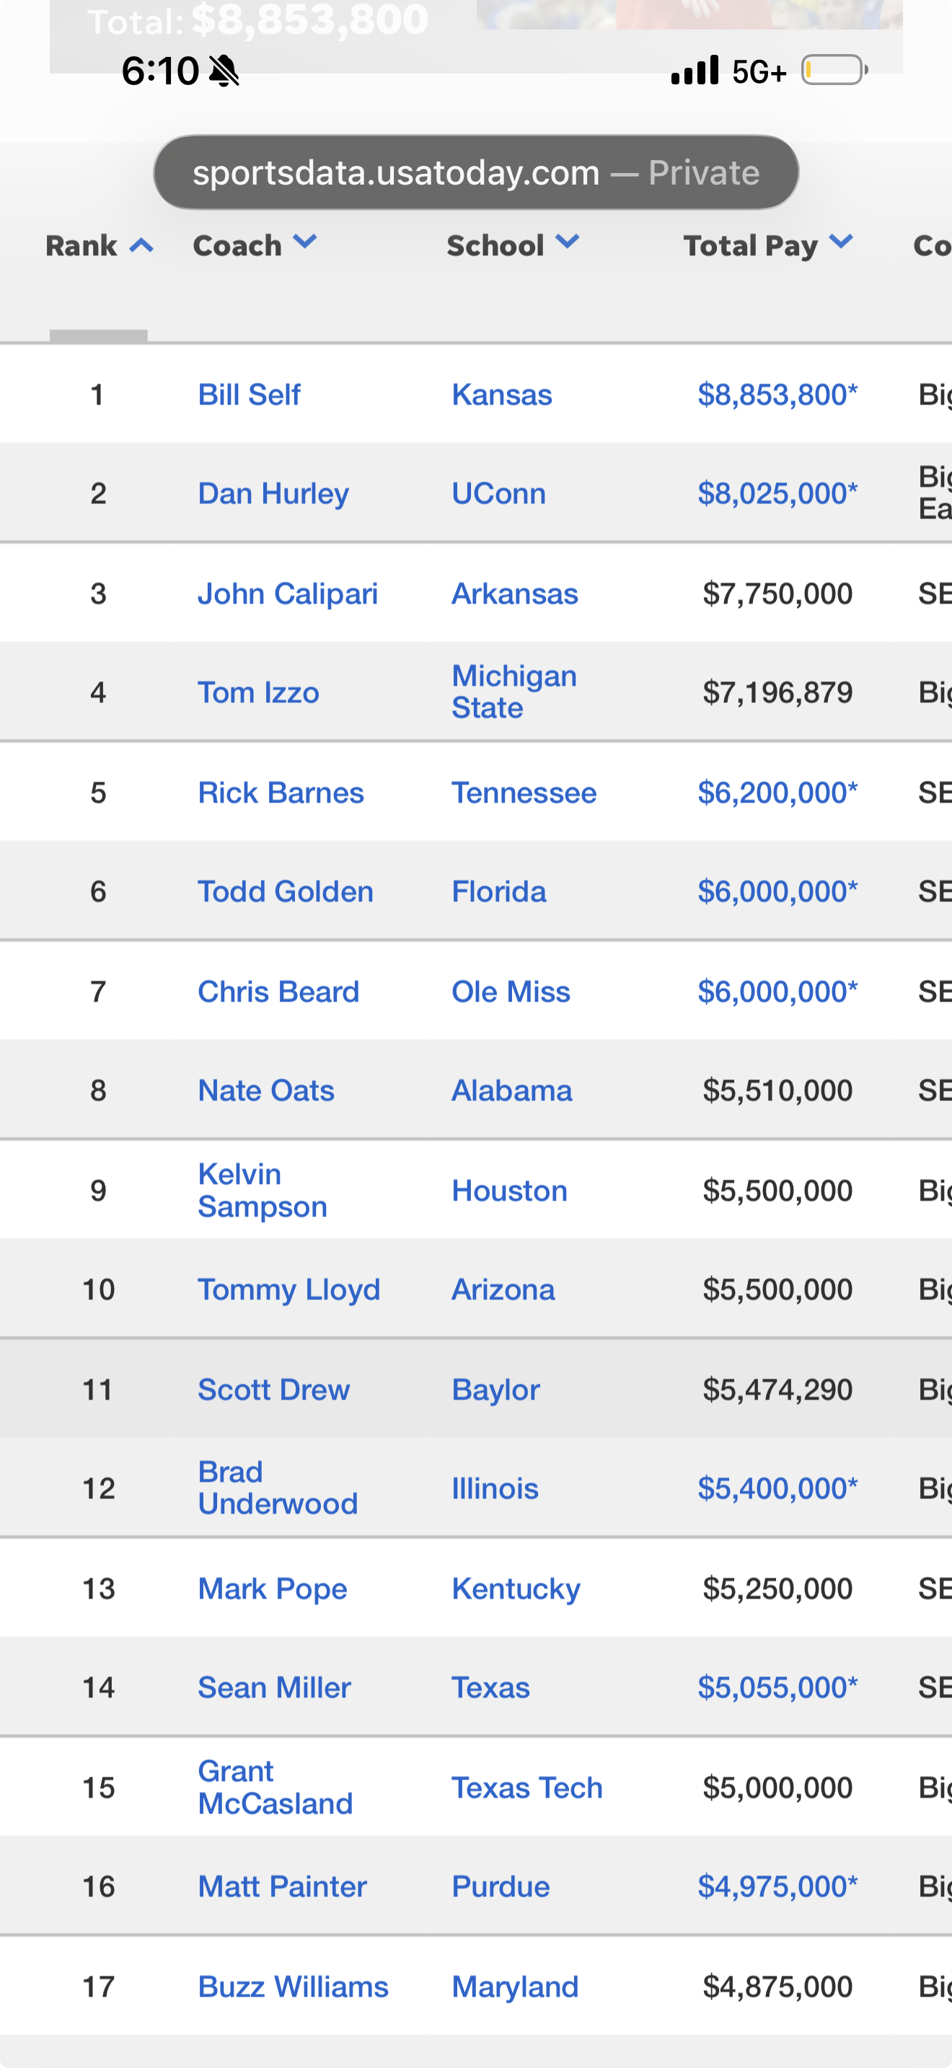Click the horizontal scroll indicator under Rank

(99, 335)
